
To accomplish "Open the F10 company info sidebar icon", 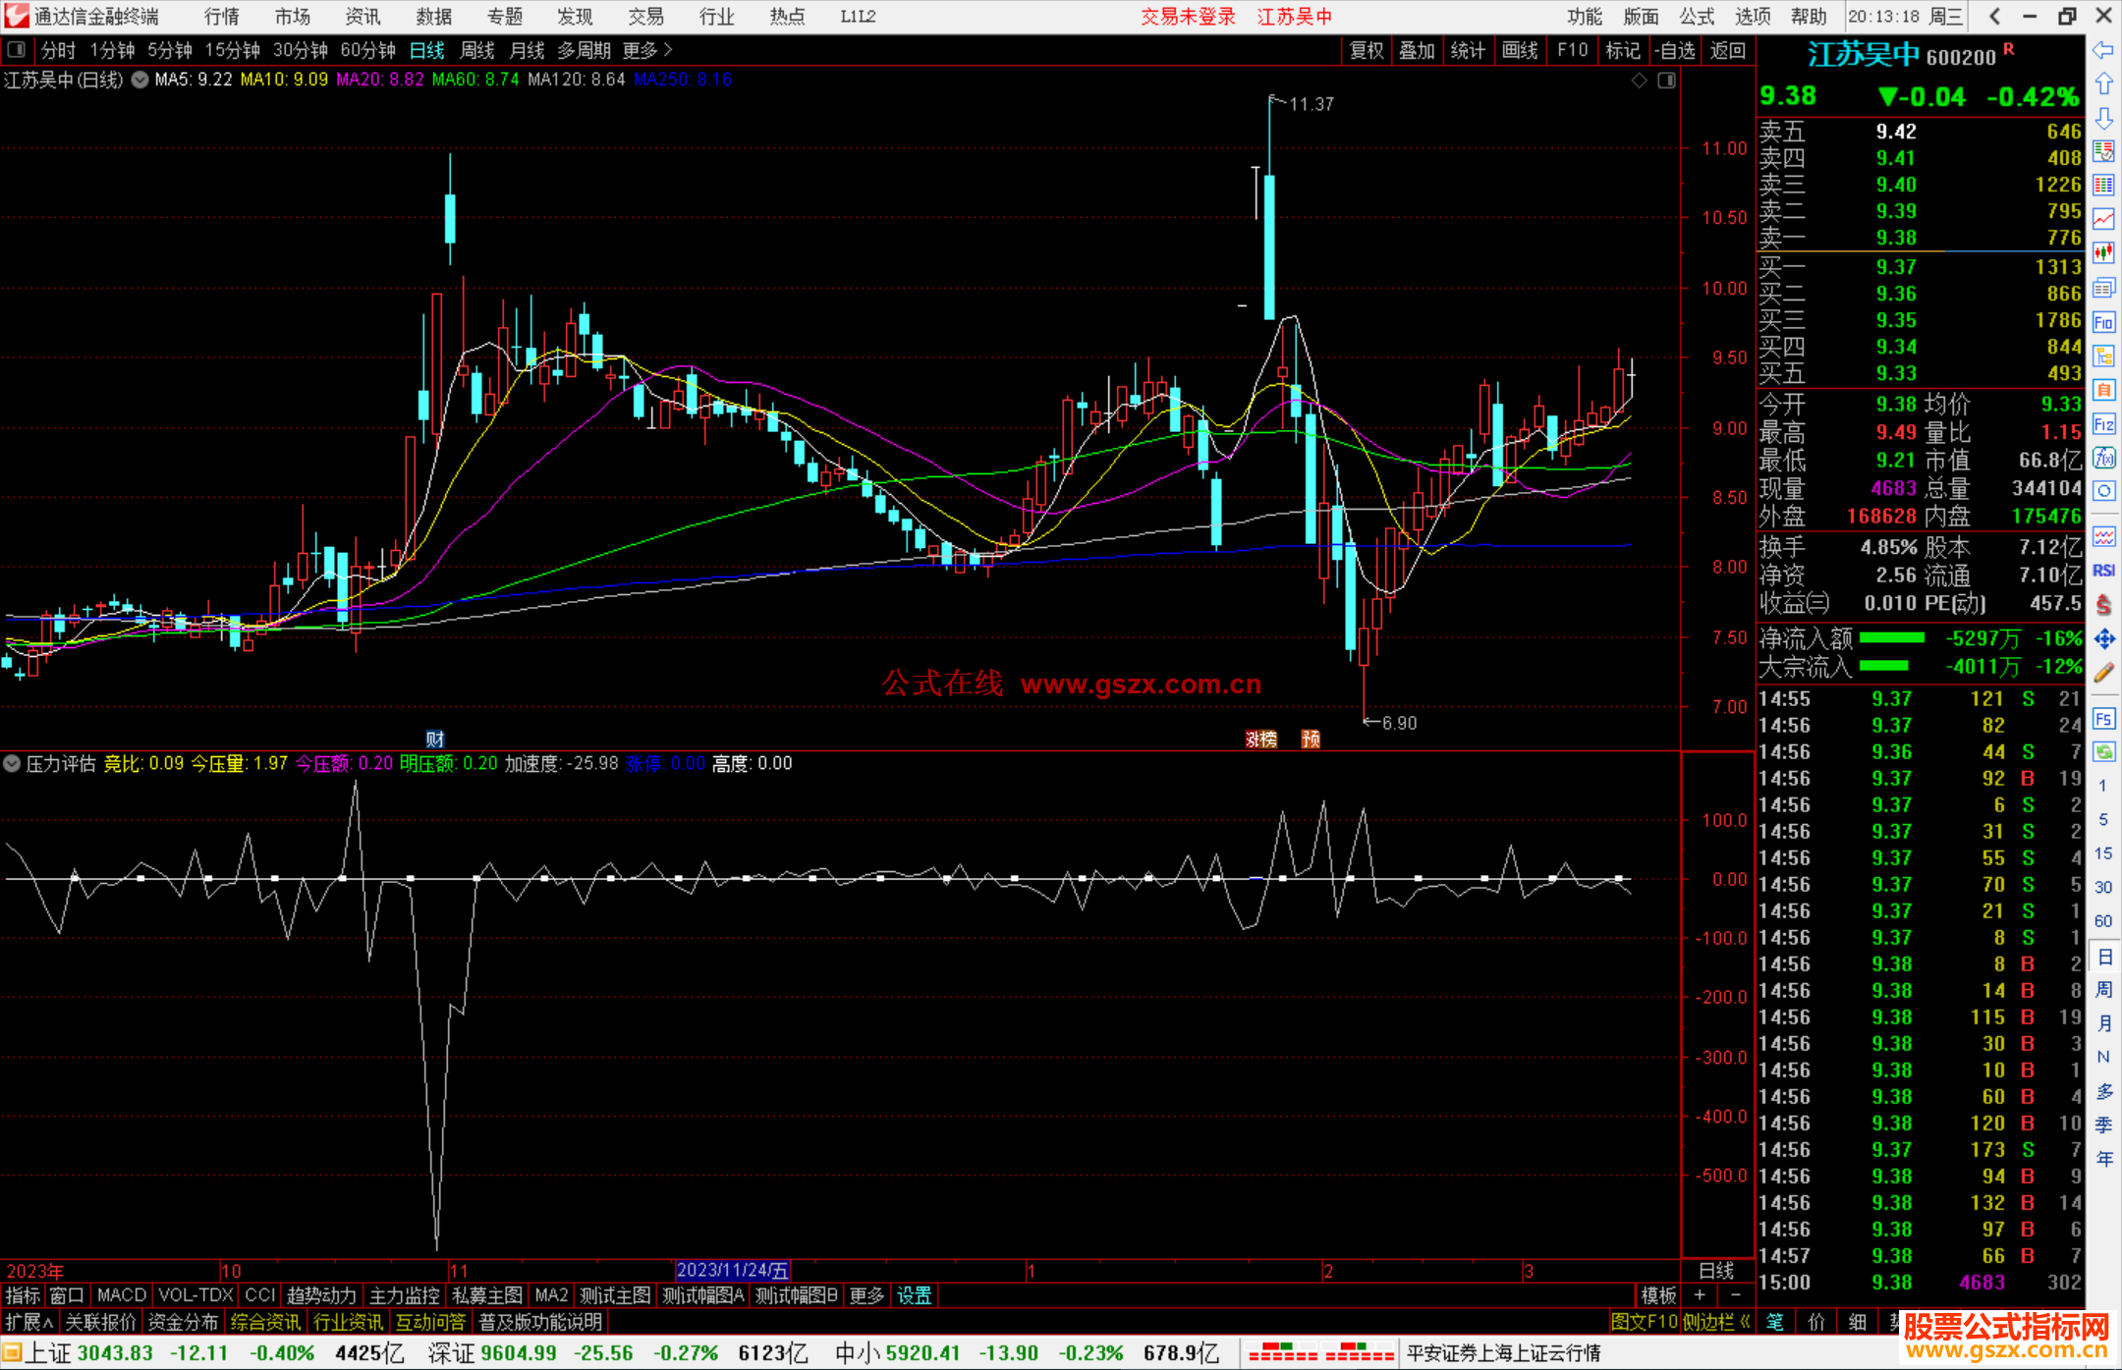I will click(x=2103, y=322).
